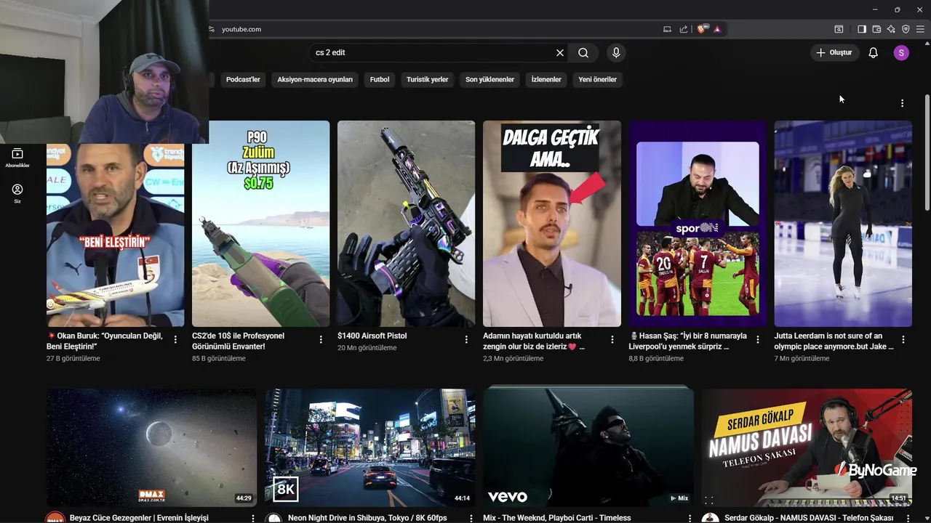Open the purple S account avatar
Viewport: 931px width, 523px height.
point(901,53)
